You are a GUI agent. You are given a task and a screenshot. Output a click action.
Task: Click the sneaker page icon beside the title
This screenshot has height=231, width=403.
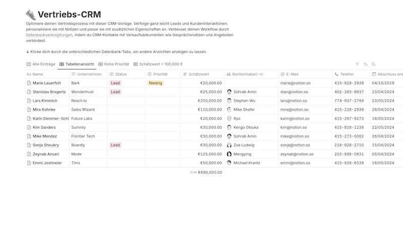click(31, 15)
